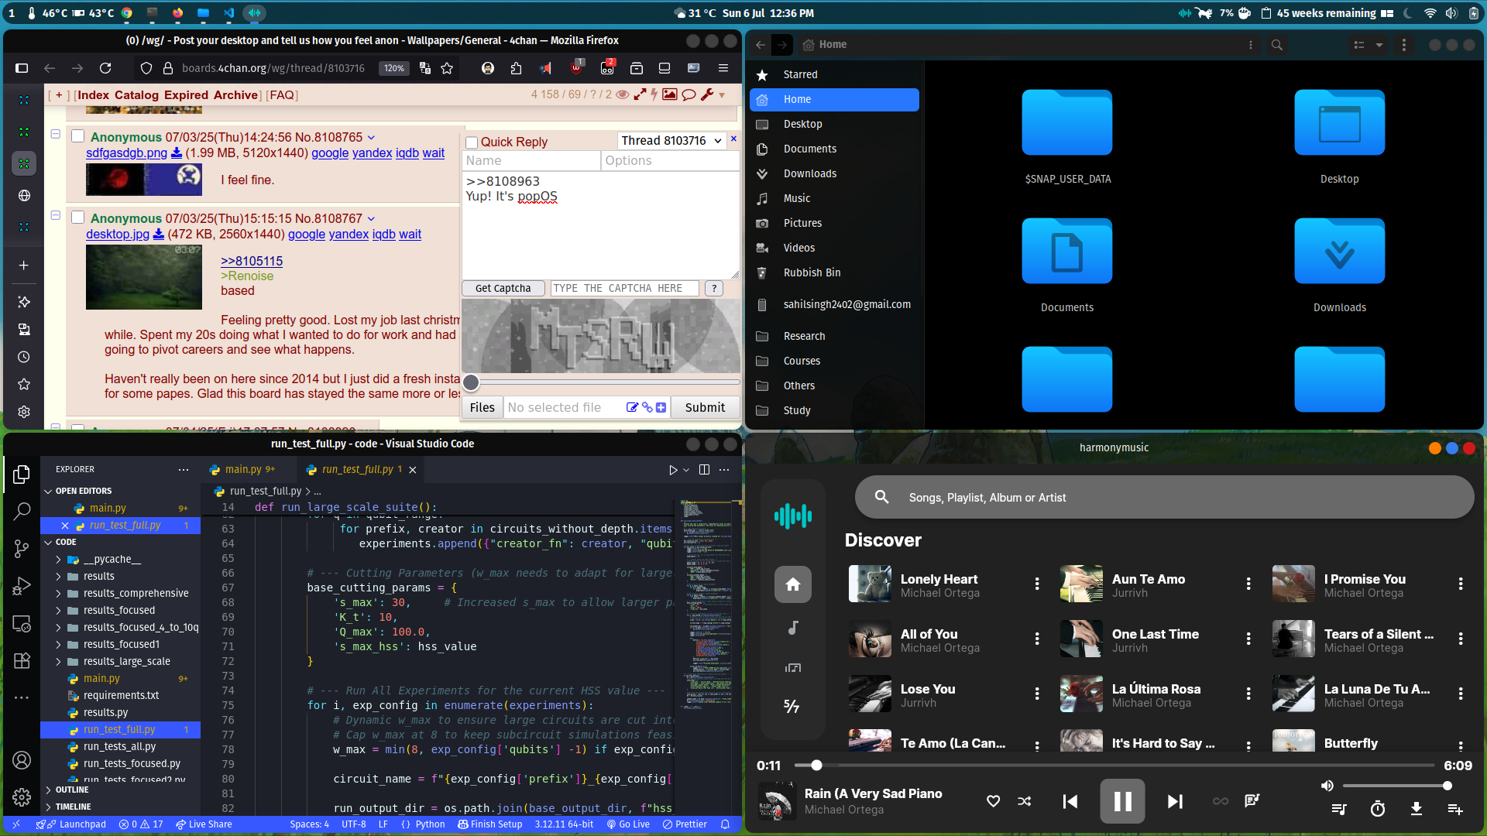Open VS Code Source Control view
The height and width of the screenshot is (836, 1487).
coord(22,548)
